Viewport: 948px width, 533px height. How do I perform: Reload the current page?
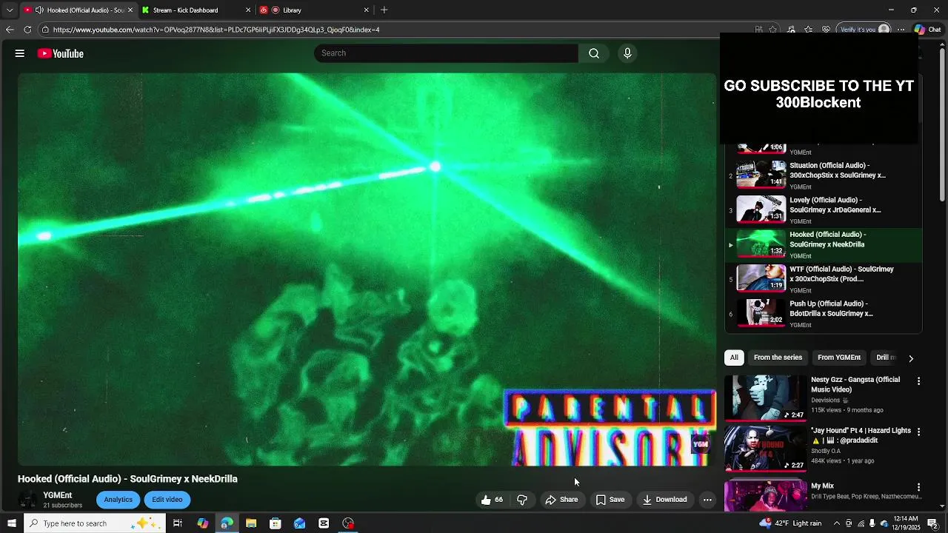(x=27, y=30)
